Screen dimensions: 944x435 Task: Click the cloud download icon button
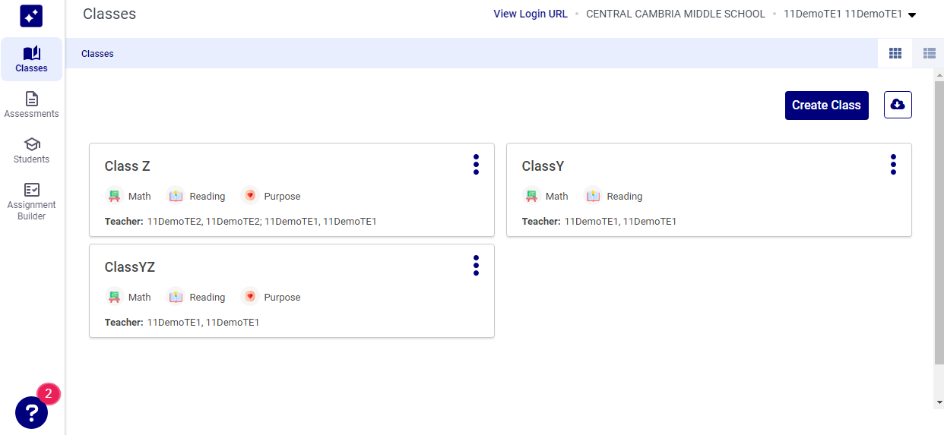(898, 105)
